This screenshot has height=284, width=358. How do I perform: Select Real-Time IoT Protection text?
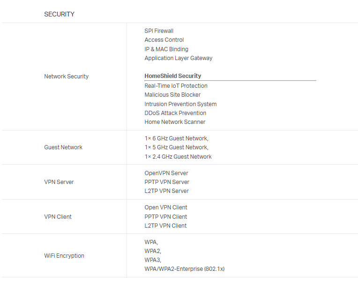click(x=176, y=86)
